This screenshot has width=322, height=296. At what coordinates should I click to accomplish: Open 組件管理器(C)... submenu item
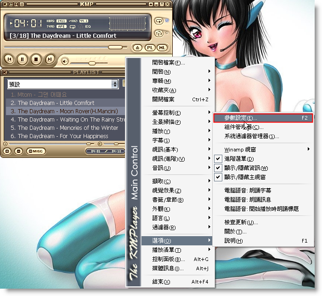click(x=263, y=127)
